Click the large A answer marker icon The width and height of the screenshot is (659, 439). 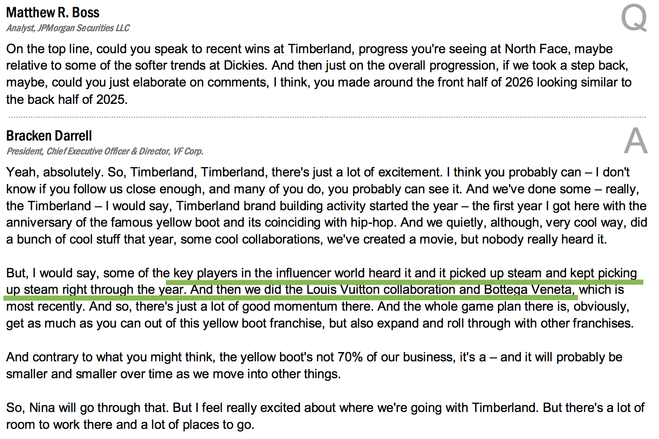pyautogui.click(x=636, y=141)
